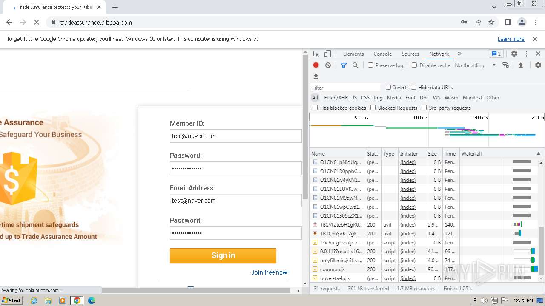The height and width of the screenshot is (306, 545).
Task: Stop loading the page
Action: tap(37, 23)
